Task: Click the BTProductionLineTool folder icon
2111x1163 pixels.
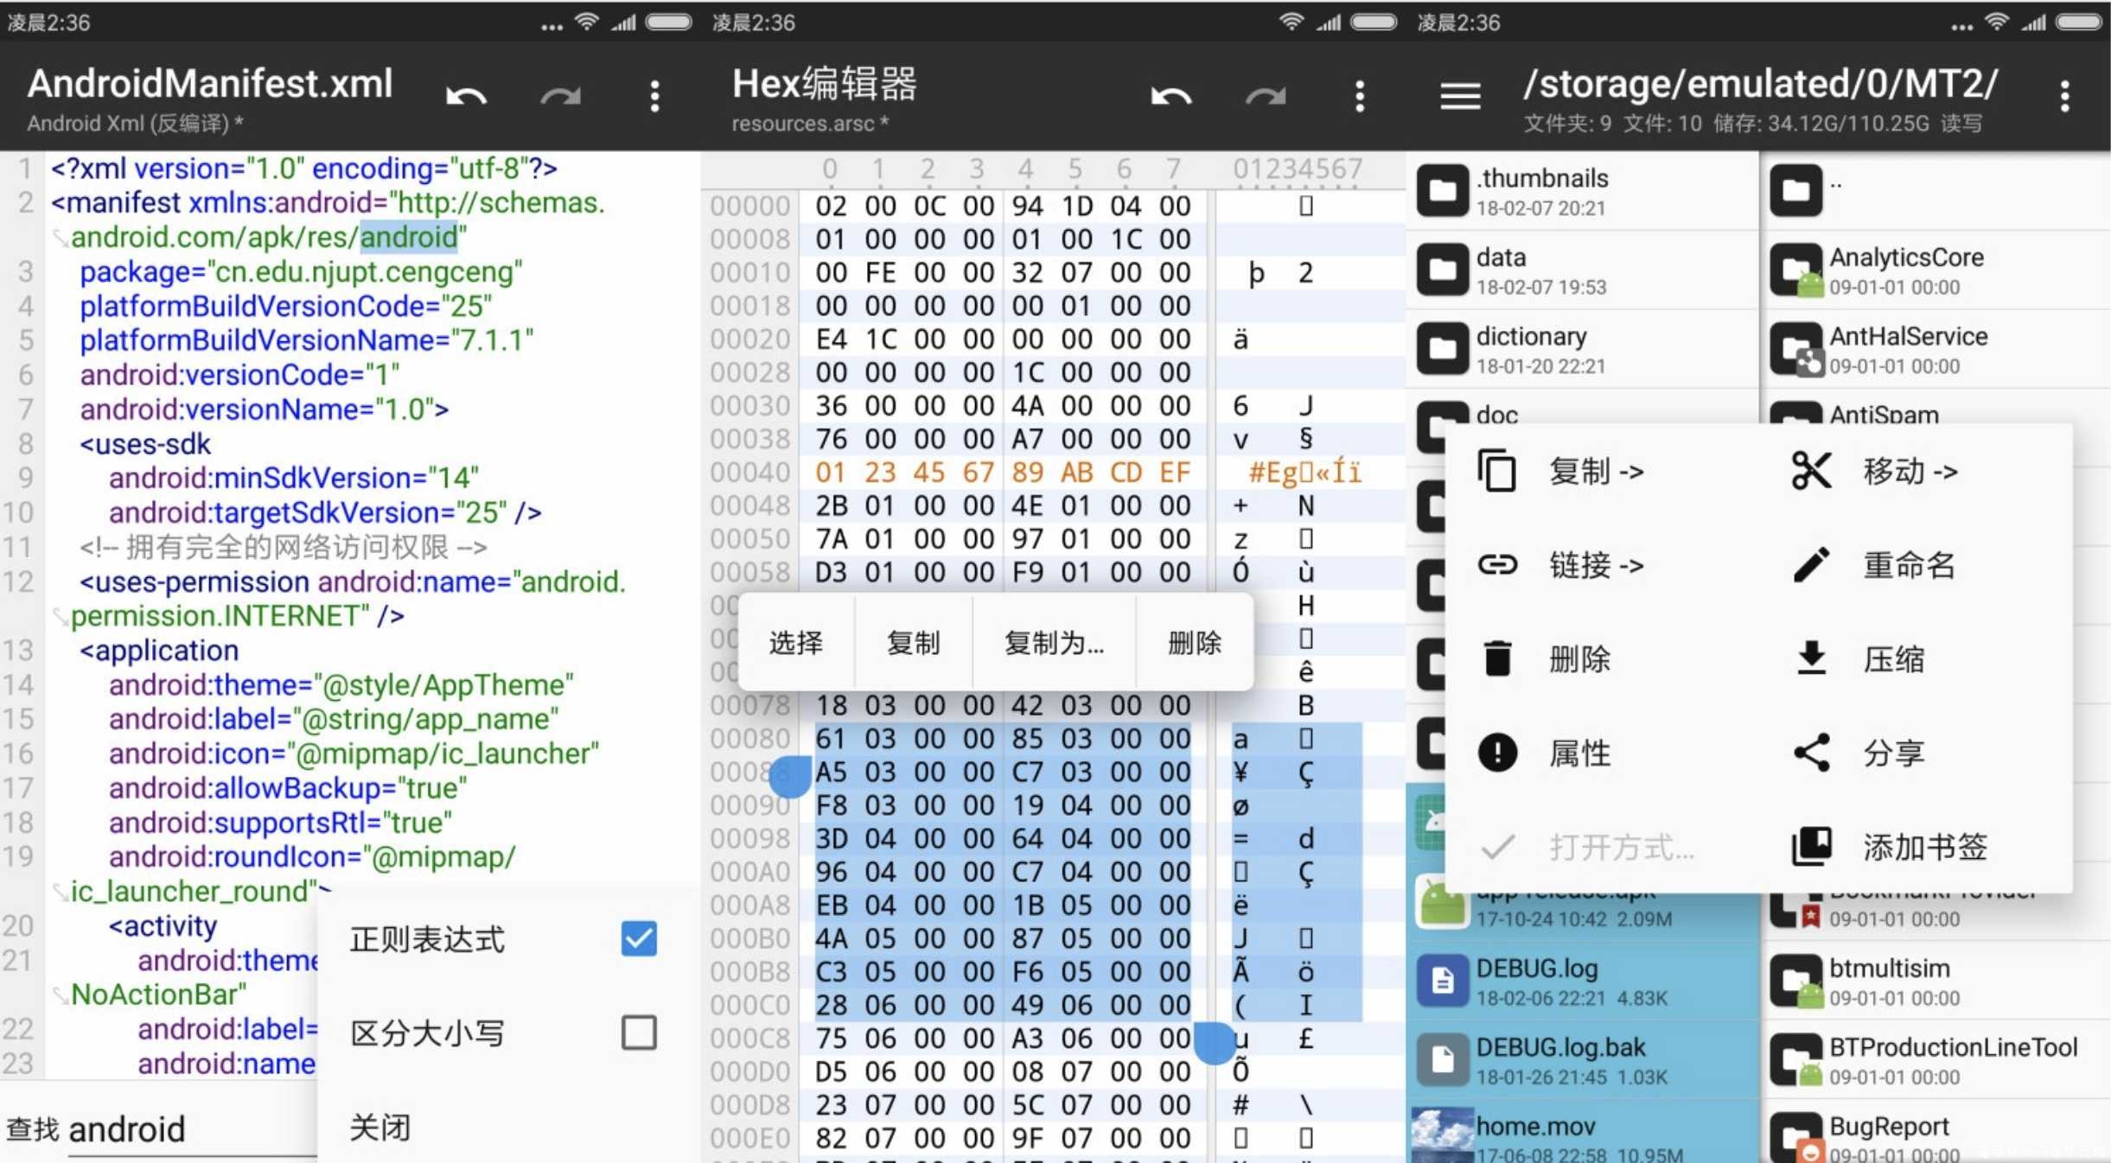Action: click(1797, 1061)
